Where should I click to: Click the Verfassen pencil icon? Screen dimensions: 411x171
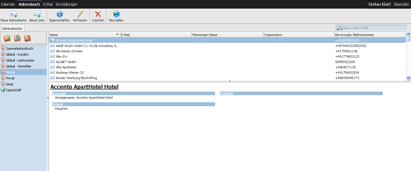tap(80, 14)
